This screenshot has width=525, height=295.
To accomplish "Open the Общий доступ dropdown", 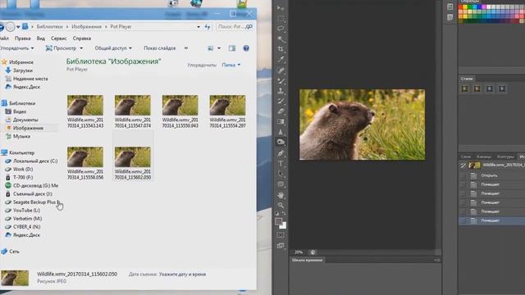I will coord(113,48).
